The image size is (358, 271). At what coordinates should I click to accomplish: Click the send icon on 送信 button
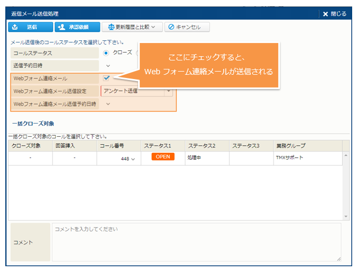(15, 27)
